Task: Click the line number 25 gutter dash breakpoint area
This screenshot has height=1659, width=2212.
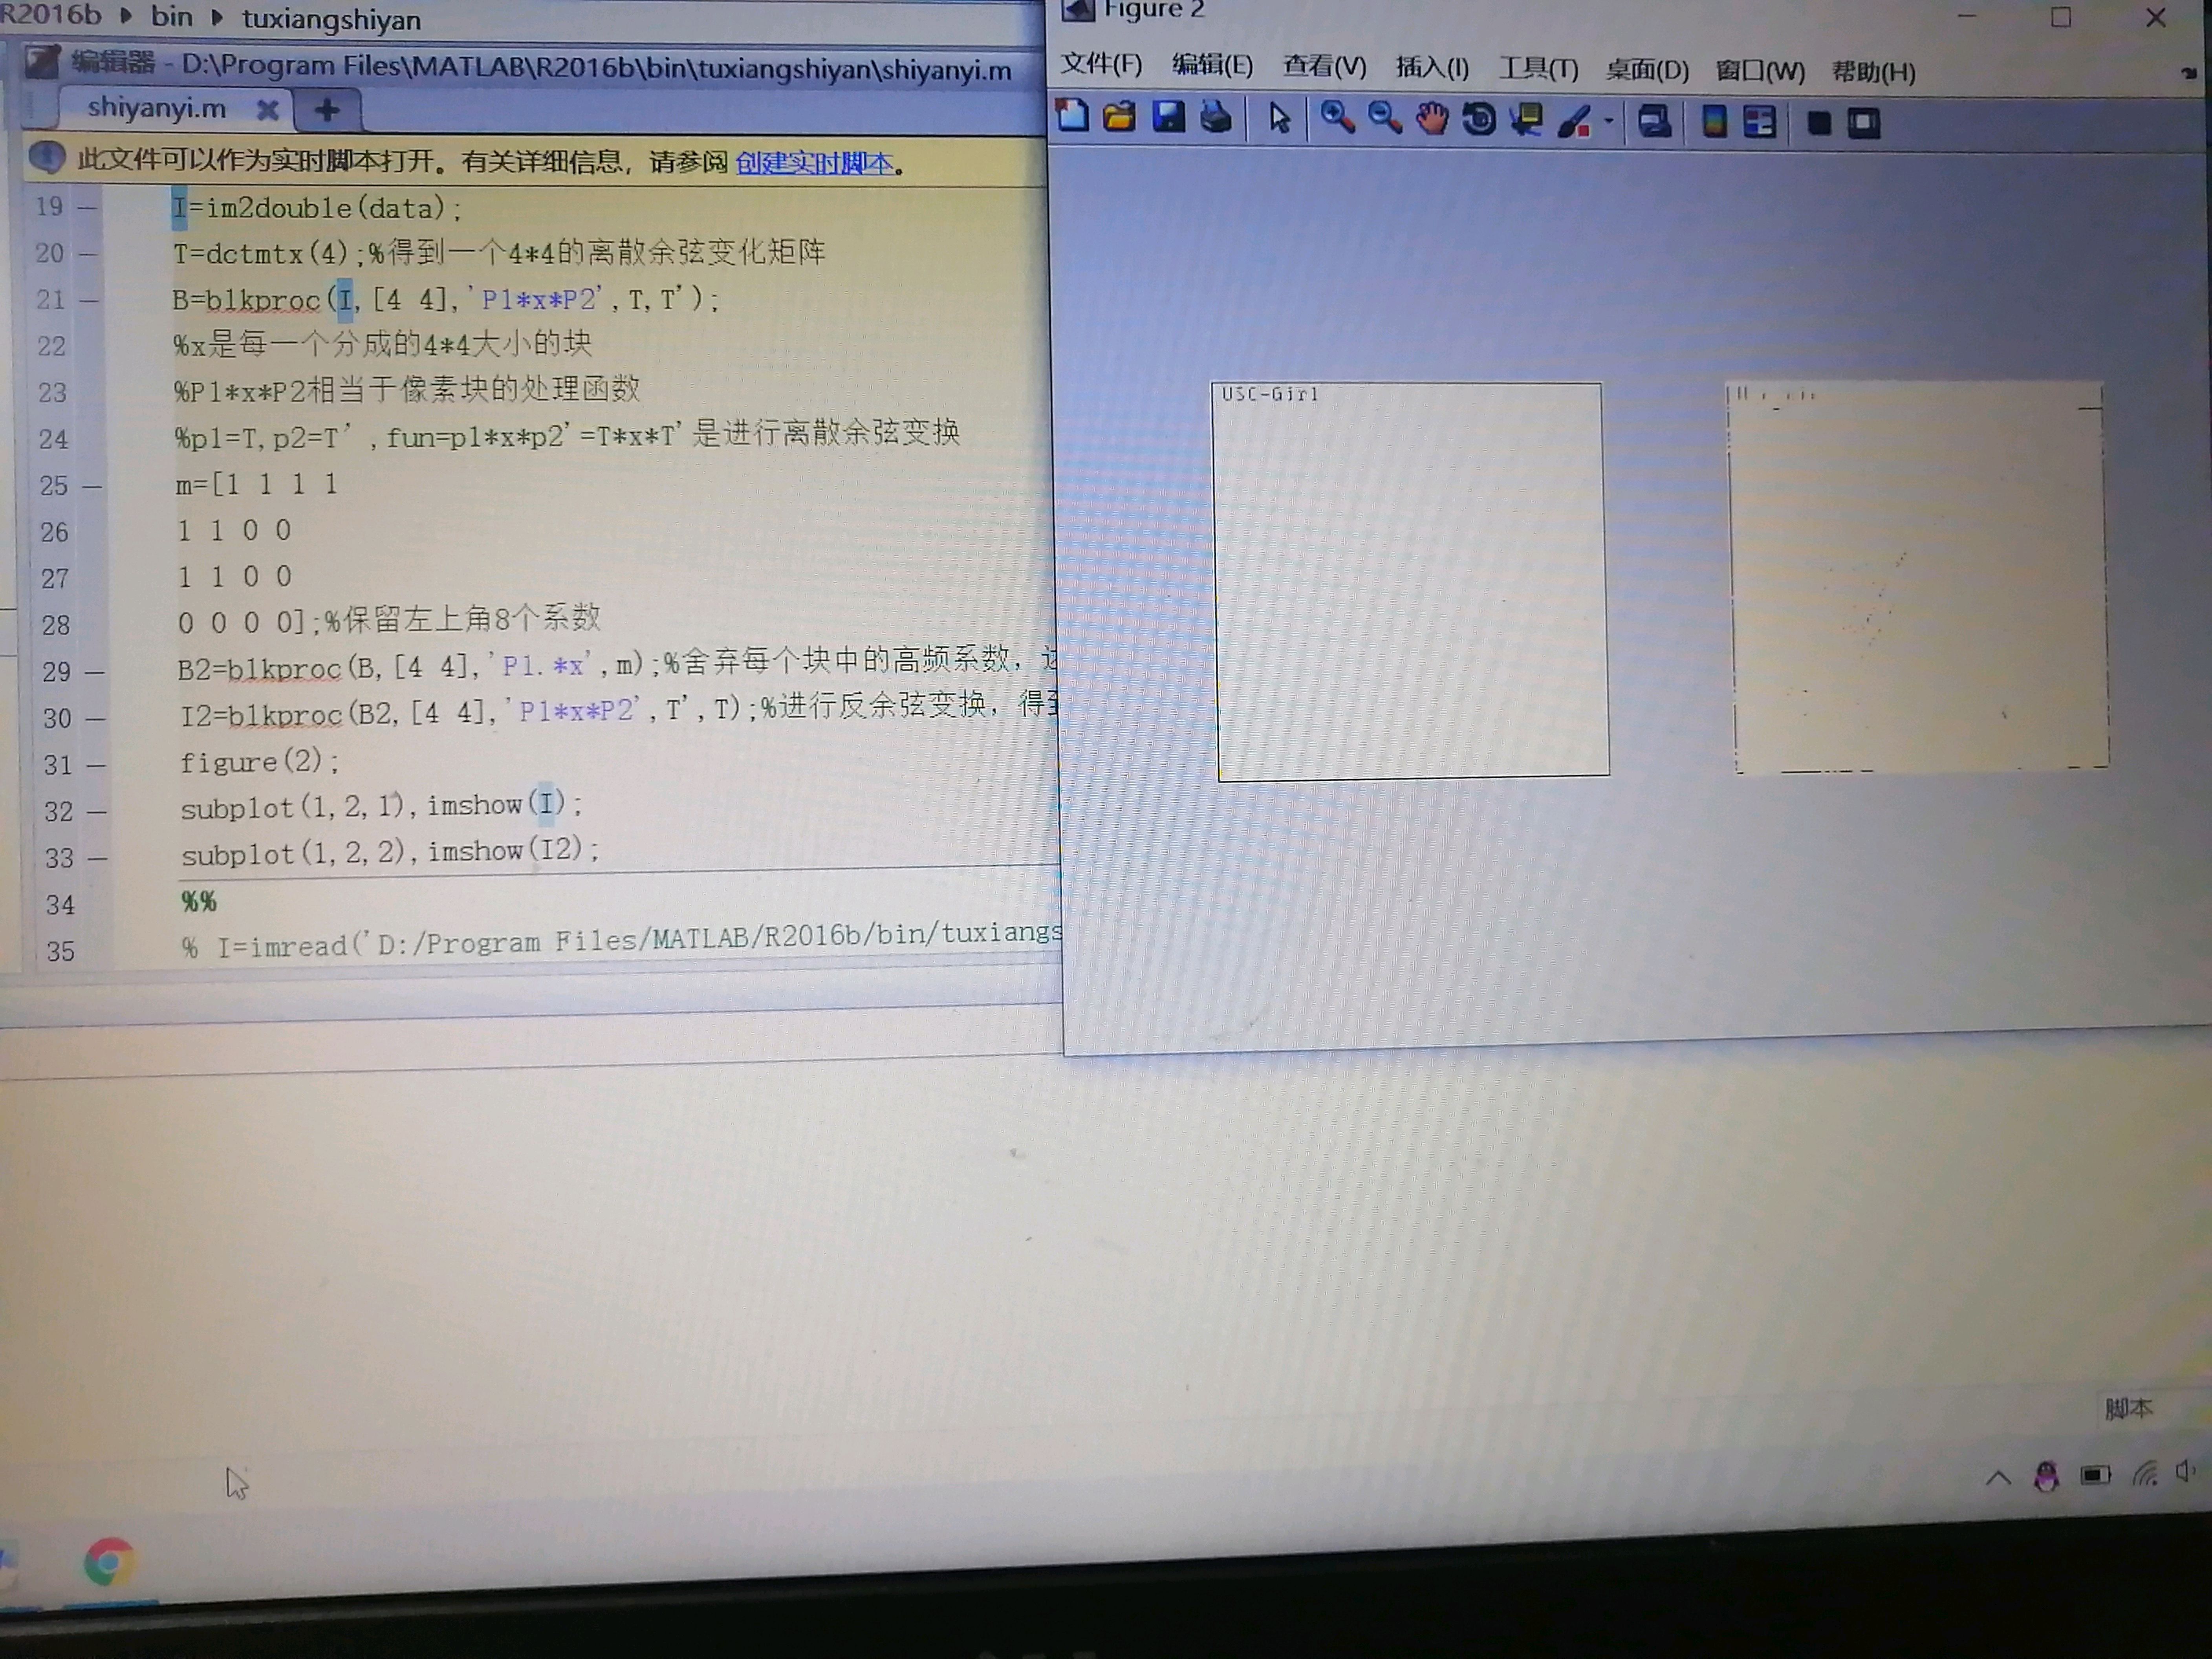Action: click(x=92, y=486)
